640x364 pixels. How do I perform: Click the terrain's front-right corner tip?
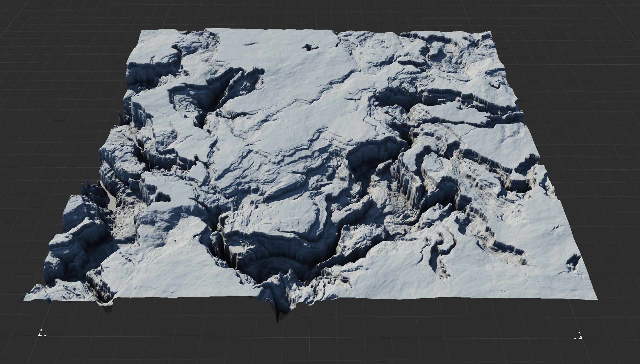pos(596,298)
